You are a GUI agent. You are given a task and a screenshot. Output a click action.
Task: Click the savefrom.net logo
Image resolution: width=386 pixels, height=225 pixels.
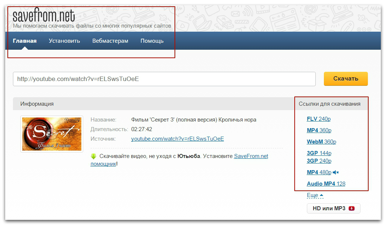click(44, 15)
